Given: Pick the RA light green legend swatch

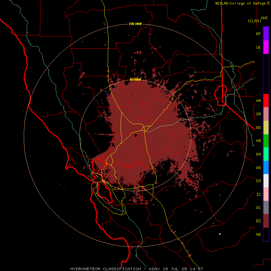Looking at the screenshot, I should [x=266, y=154].
